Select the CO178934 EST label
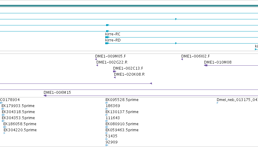Image resolution: width=258 pixels, height=147 pixels. coord(10,100)
